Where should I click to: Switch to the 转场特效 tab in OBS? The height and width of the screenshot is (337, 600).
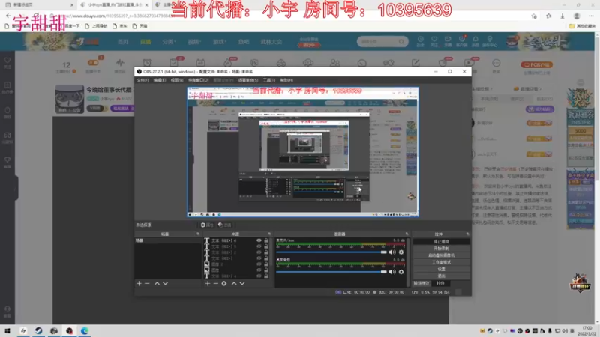point(421,283)
